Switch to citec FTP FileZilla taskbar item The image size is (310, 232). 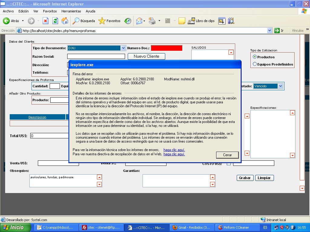tap(101, 227)
